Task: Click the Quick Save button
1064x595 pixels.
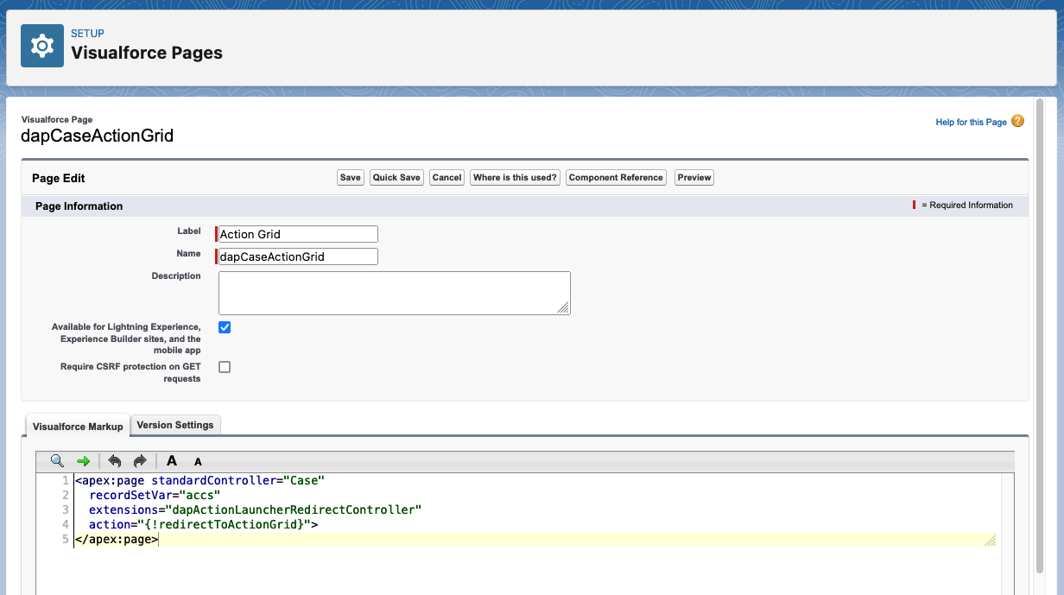Action: tap(396, 178)
